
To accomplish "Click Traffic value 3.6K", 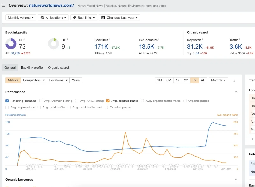I will (236, 47).
